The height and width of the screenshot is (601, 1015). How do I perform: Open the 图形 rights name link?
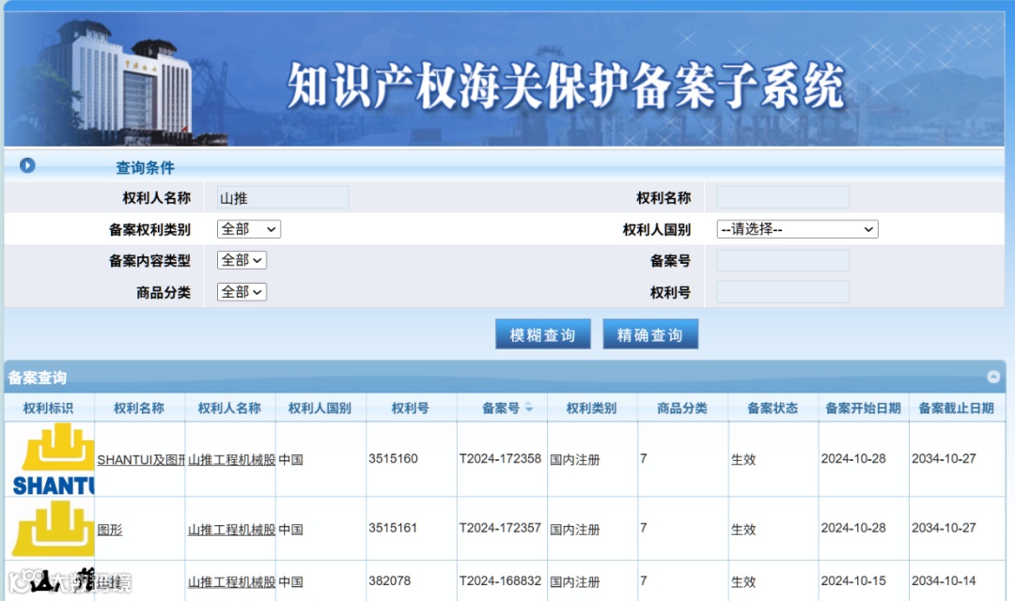click(x=109, y=530)
